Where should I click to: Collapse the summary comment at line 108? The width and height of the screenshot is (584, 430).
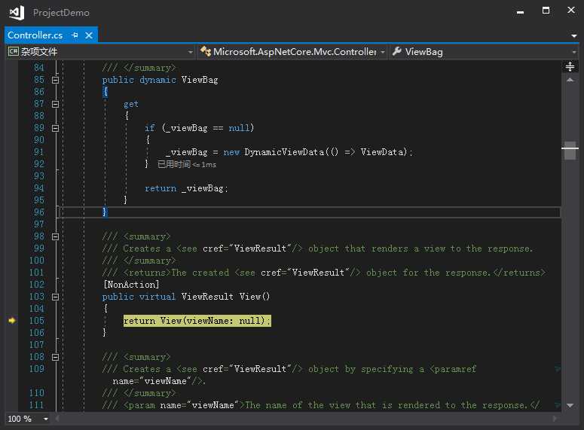coord(56,358)
